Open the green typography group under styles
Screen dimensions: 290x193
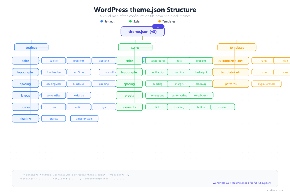(129, 72)
